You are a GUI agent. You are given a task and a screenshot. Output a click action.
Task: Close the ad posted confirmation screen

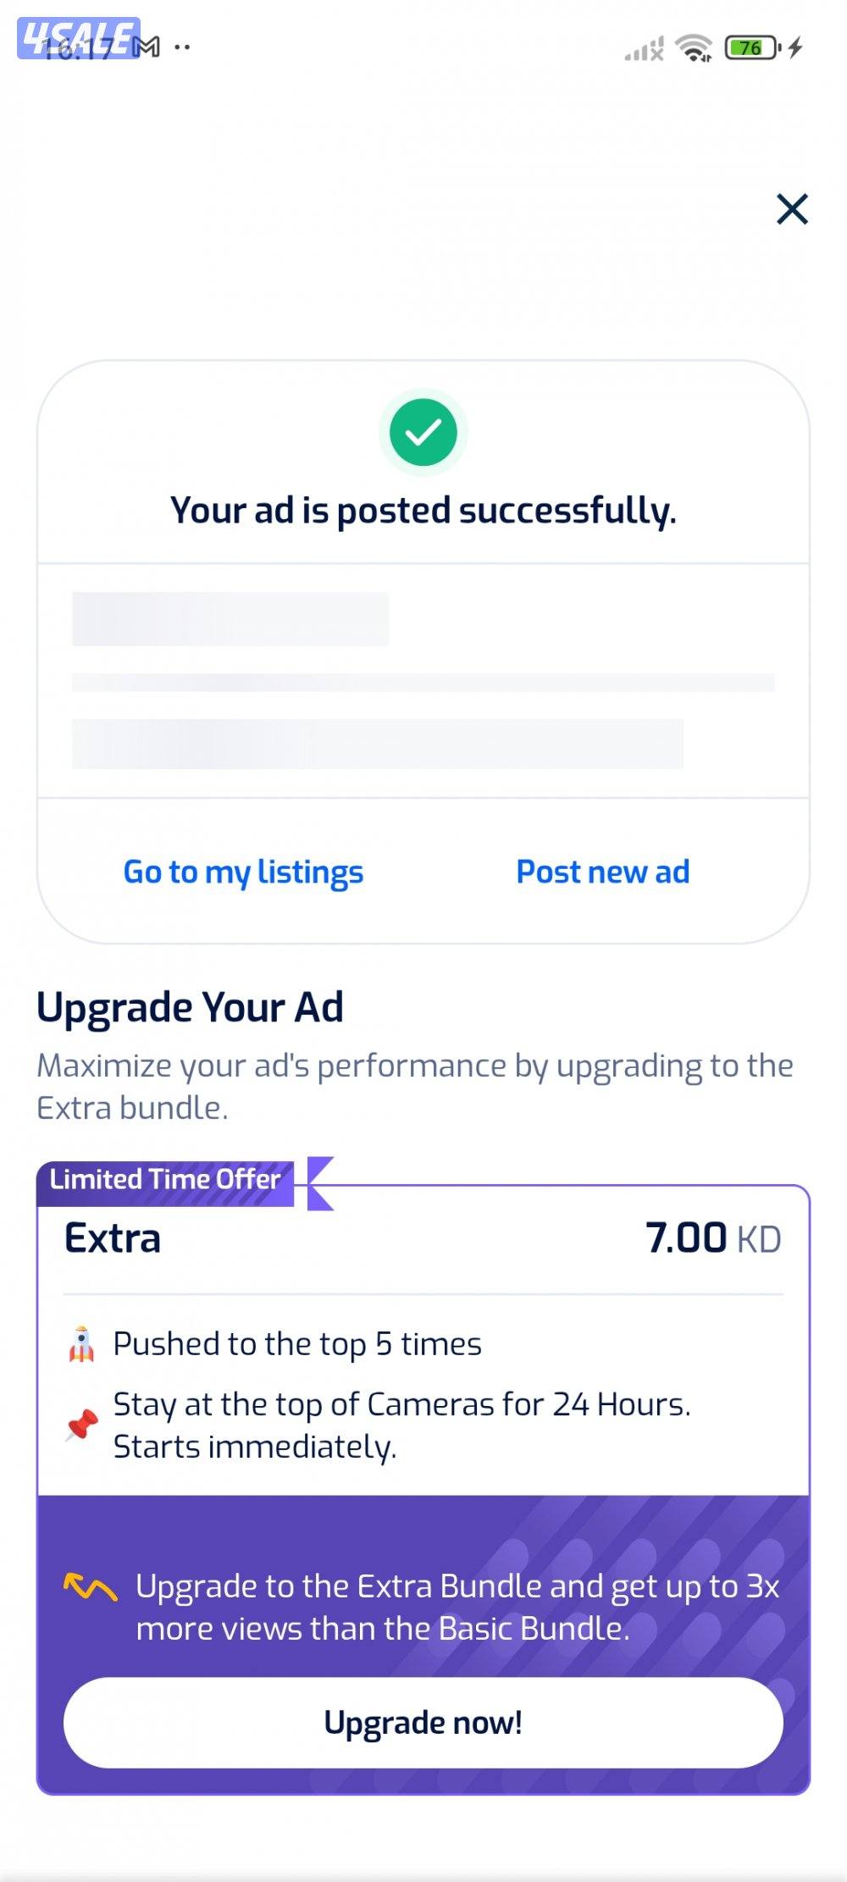pyautogui.click(x=792, y=209)
